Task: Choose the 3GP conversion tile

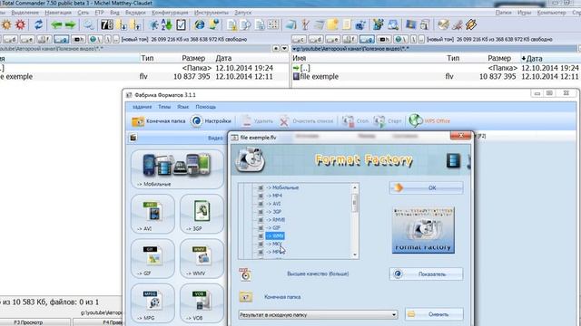Action: (202, 215)
